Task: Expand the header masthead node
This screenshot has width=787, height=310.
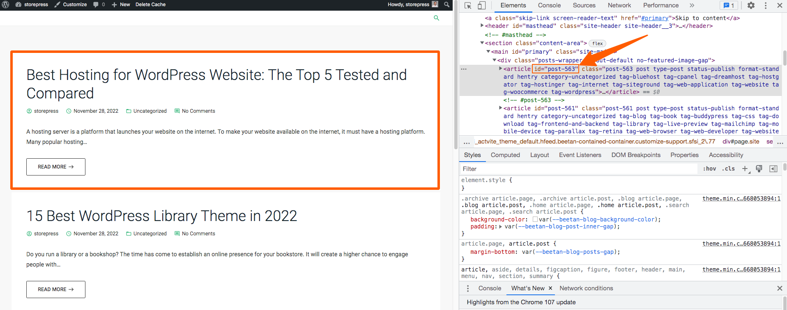Action: point(482,26)
